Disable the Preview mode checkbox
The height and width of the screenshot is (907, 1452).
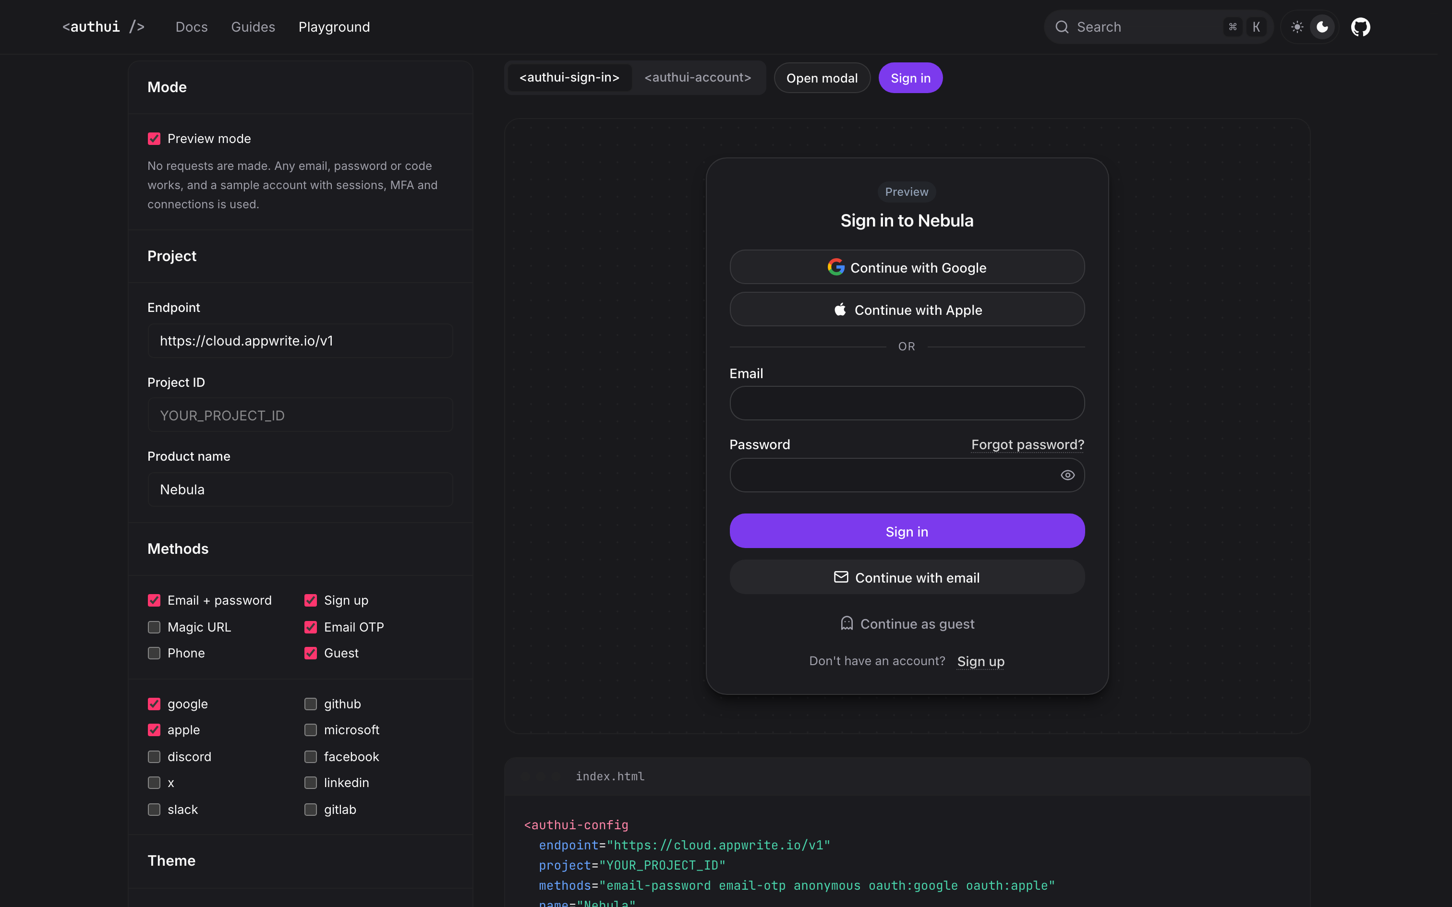click(x=154, y=139)
